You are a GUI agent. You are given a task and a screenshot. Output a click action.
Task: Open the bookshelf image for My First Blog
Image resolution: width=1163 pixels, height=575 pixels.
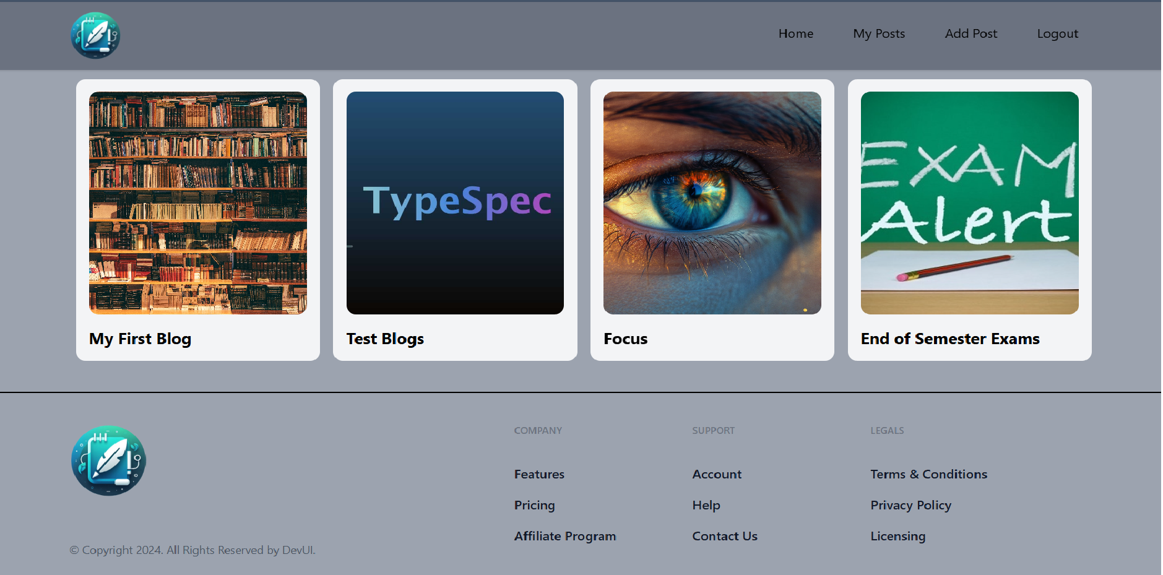[197, 202]
